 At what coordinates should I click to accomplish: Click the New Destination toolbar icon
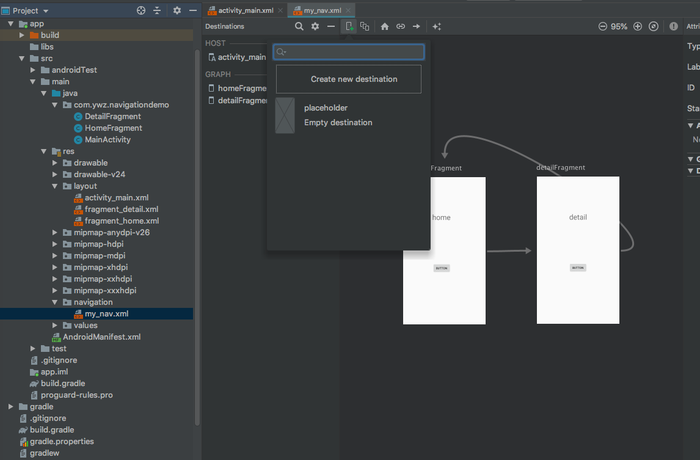(349, 26)
